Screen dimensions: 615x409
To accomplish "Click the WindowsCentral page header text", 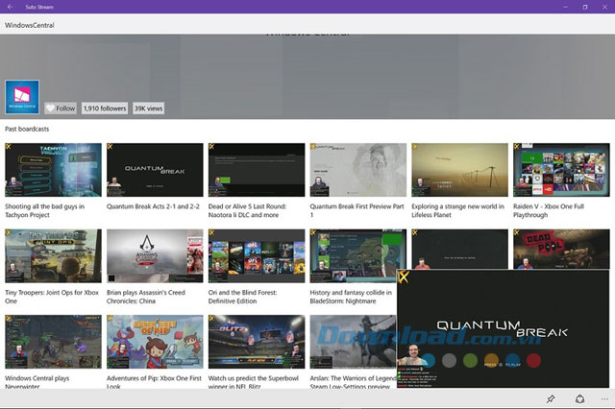I will click(30, 25).
